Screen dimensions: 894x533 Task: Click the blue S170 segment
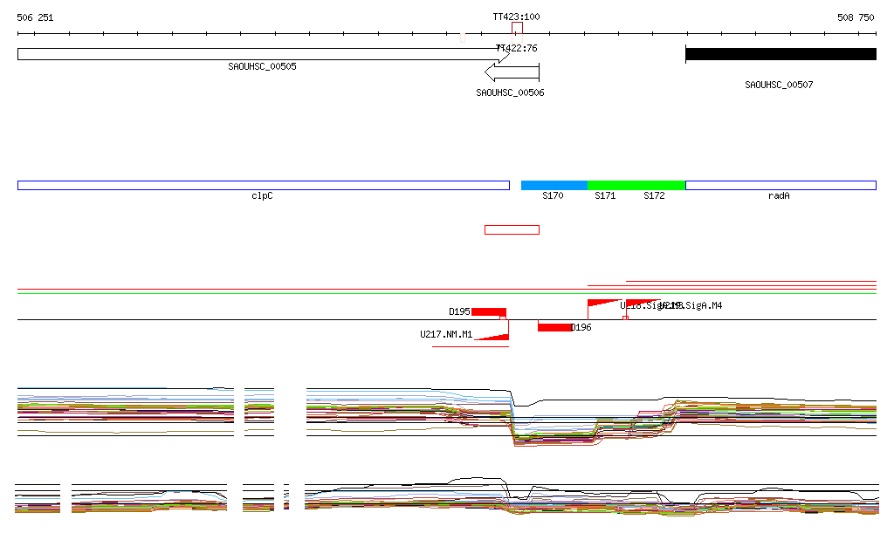click(554, 185)
